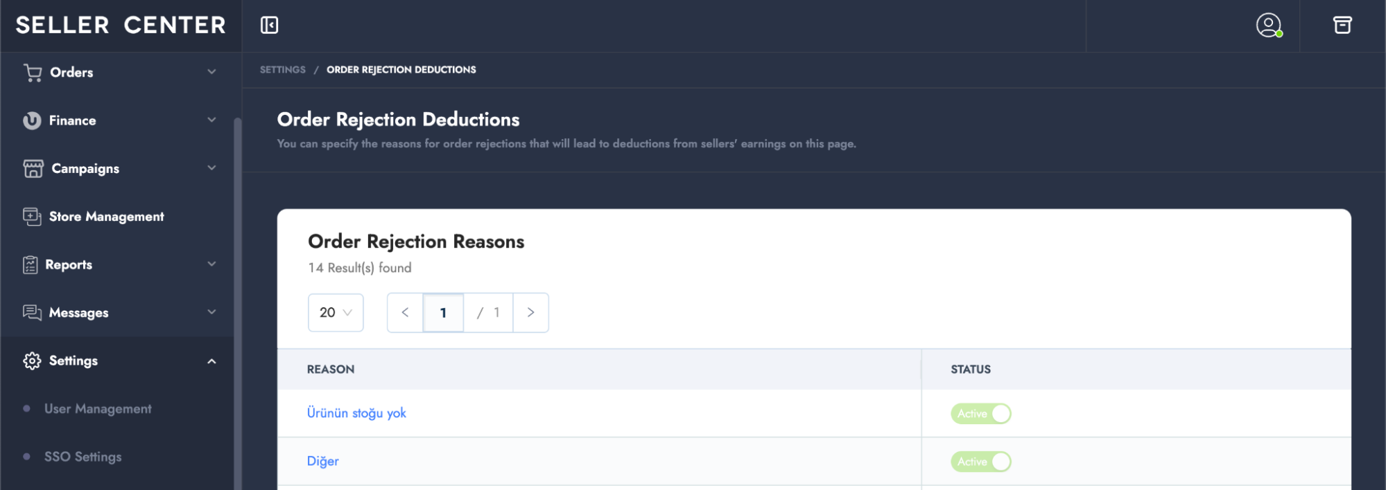Click the Reports clipboard icon
1386x490 pixels.
pyautogui.click(x=31, y=265)
